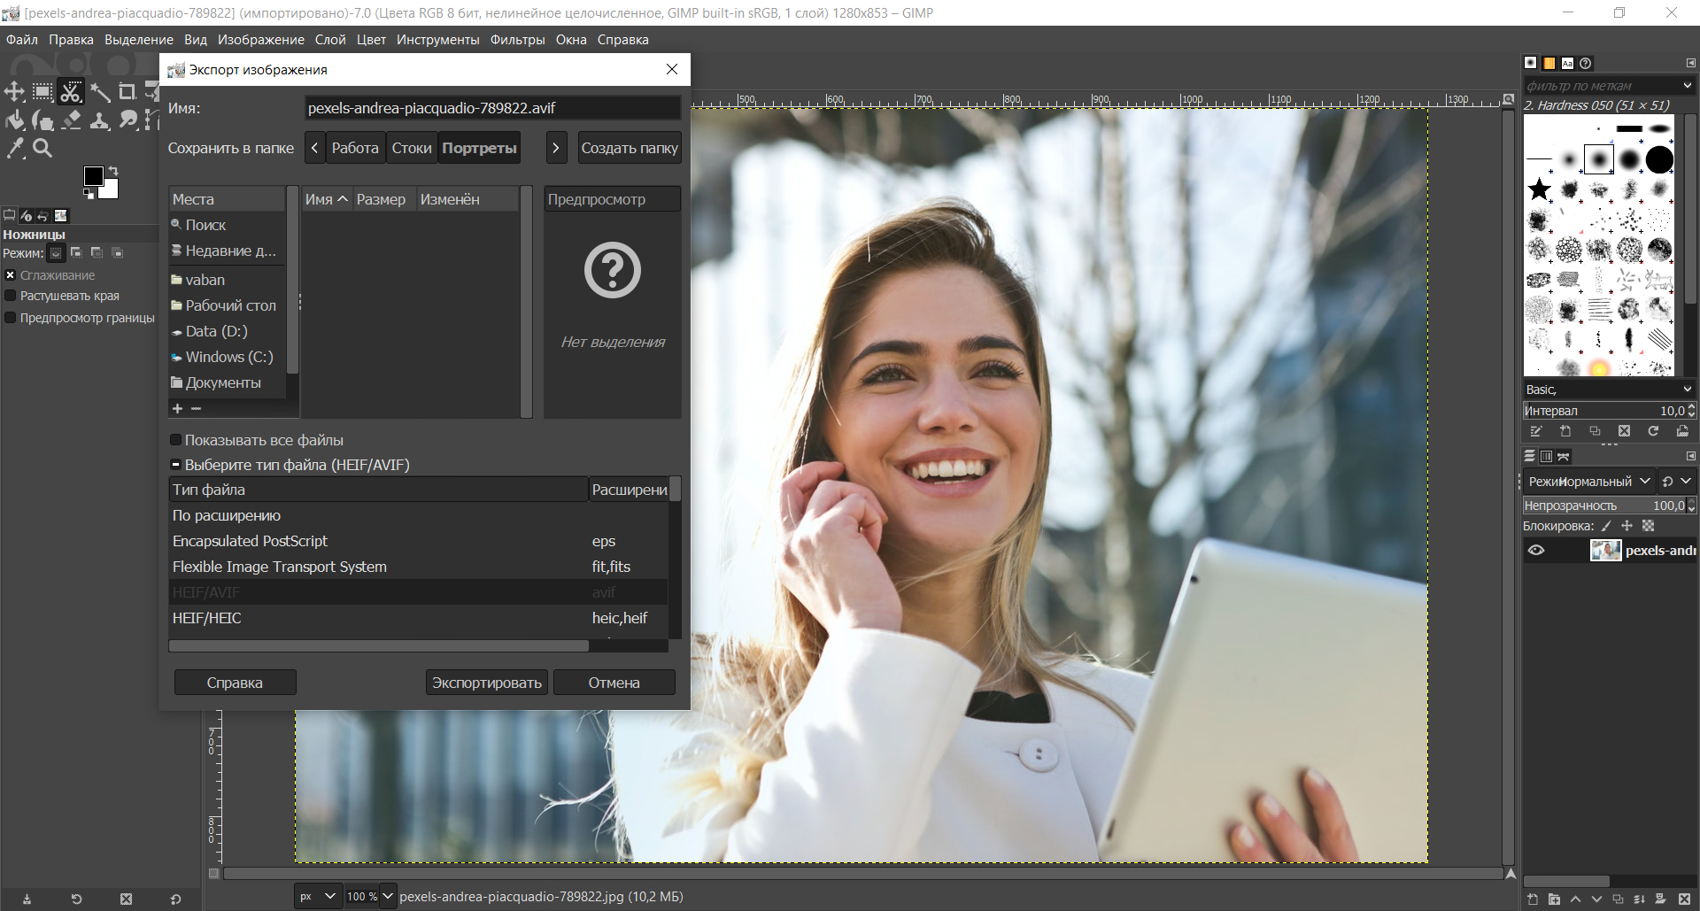Select the Move tool in toolbox
The height and width of the screenshot is (911, 1700).
pyautogui.click(x=15, y=92)
